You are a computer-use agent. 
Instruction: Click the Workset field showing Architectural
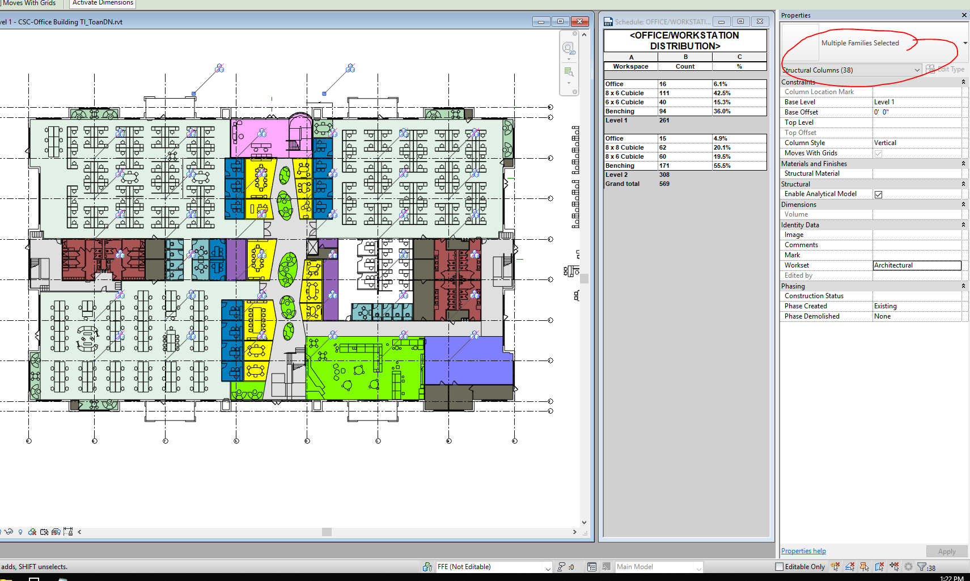pyautogui.click(x=917, y=265)
